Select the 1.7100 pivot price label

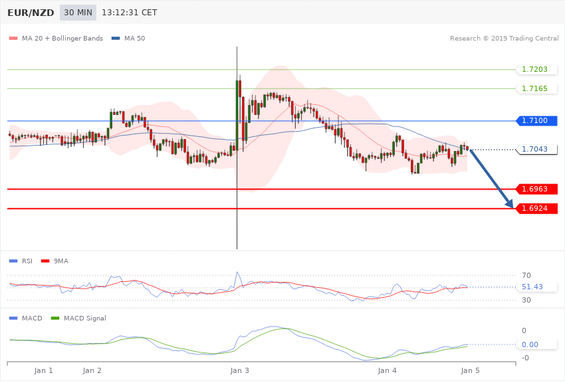point(537,120)
